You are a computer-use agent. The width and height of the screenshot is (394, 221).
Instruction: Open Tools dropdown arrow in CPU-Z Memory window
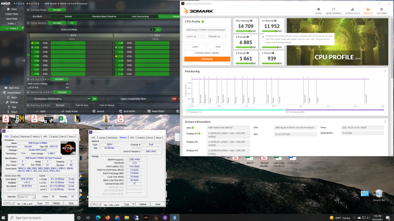pyautogui.click(x=133, y=204)
